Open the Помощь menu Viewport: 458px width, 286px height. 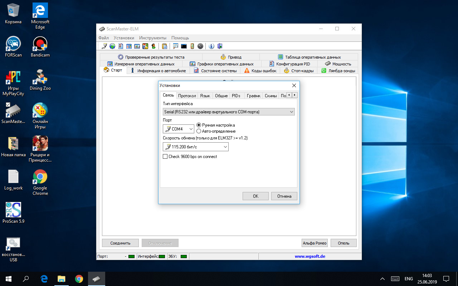[180, 38]
